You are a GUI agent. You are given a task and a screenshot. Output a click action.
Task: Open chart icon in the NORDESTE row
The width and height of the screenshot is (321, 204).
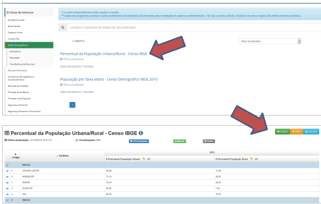click(x=7, y=176)
